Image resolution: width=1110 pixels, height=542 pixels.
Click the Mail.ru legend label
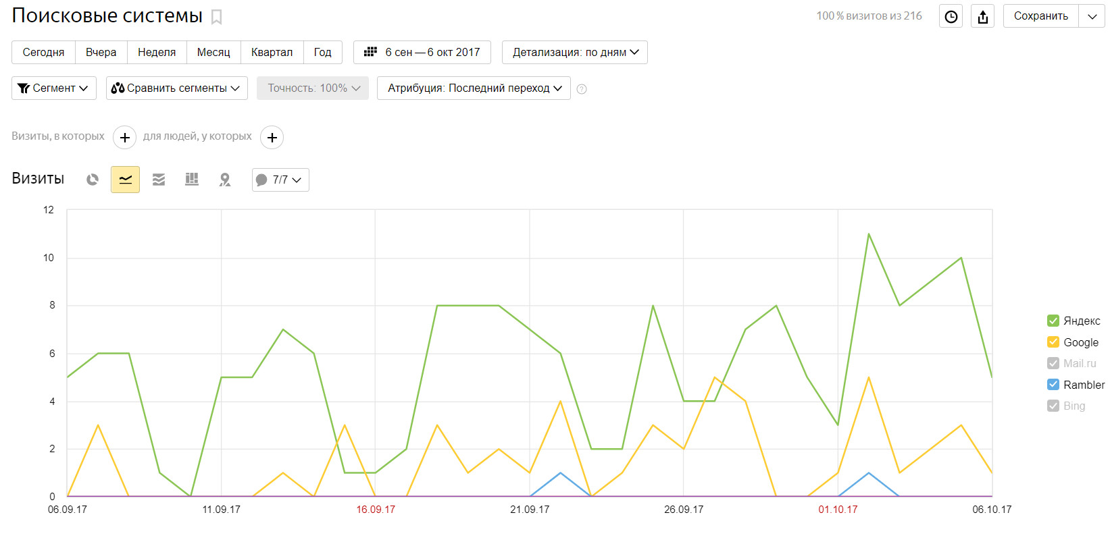[x=1080, y=363]
